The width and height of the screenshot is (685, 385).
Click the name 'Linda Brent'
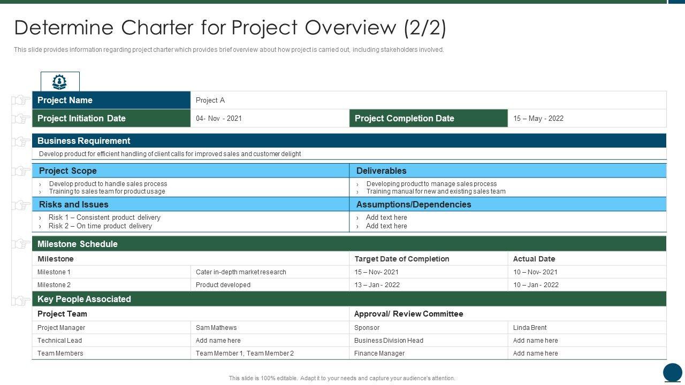tap(530, 328)
